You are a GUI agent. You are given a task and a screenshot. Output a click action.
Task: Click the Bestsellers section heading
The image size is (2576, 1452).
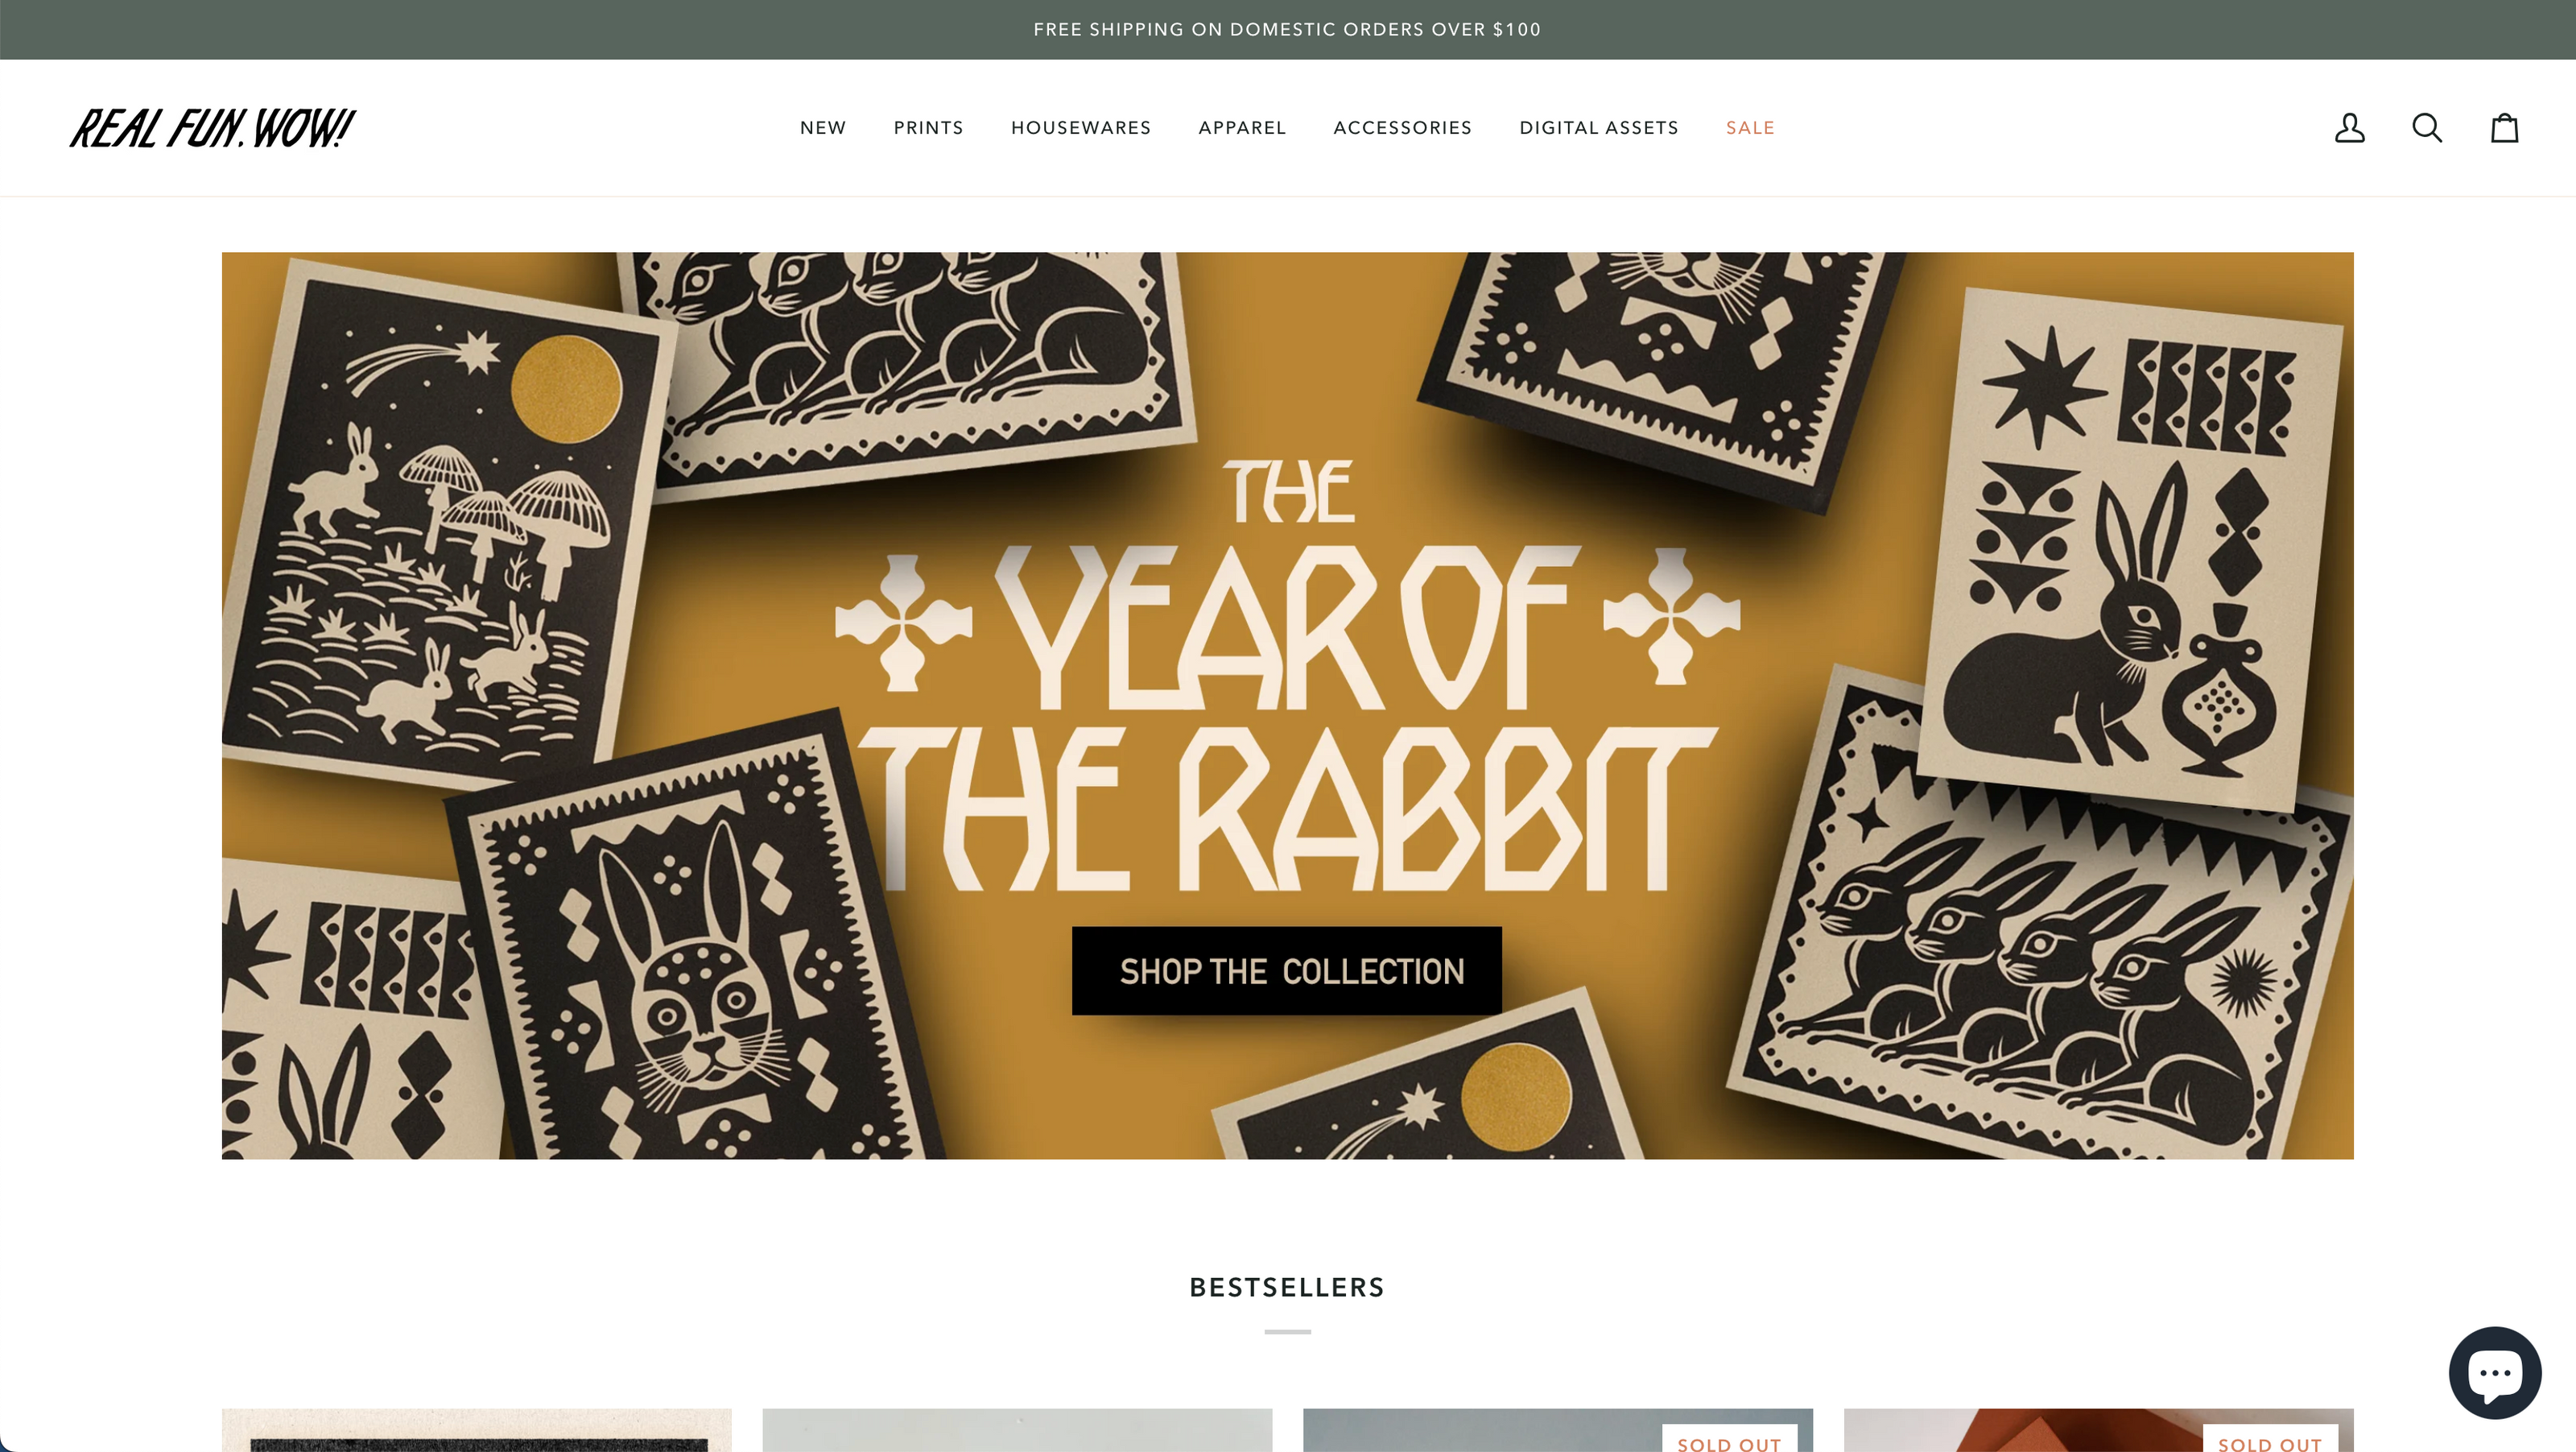(1287, 1288)
